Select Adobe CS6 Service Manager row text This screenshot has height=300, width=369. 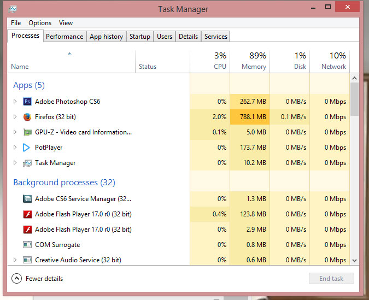(x=83, y=199)
